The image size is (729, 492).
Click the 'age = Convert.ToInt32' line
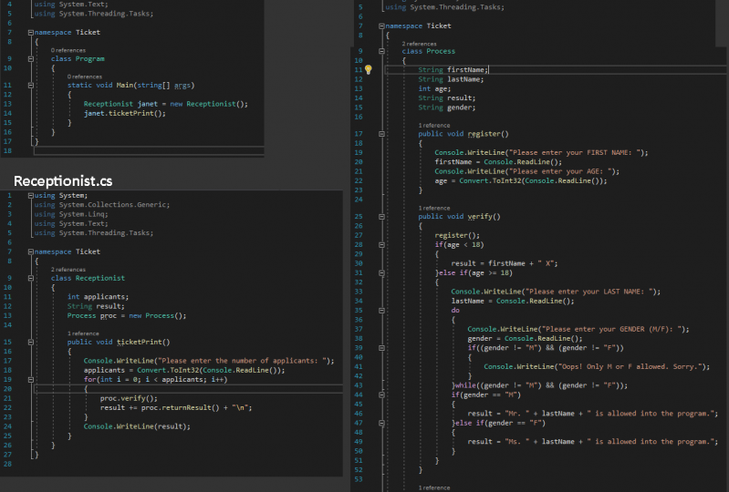click(x=521, y=180)
